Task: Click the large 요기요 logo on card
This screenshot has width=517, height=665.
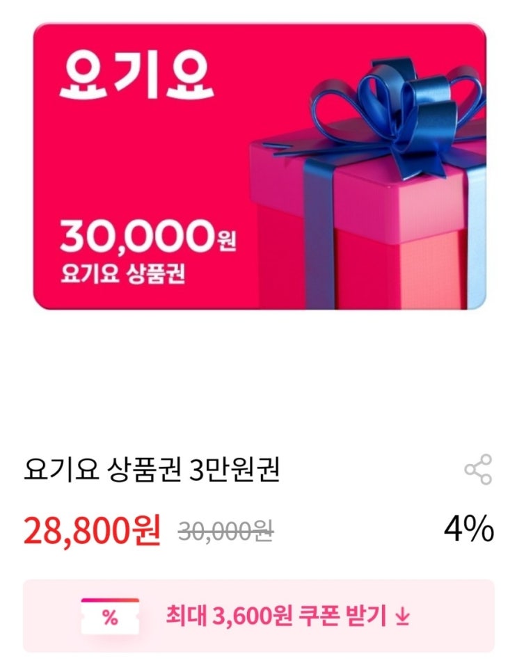Action: (136, 78)
